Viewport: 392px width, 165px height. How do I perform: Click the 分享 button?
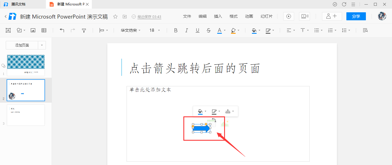coord(356,16)
